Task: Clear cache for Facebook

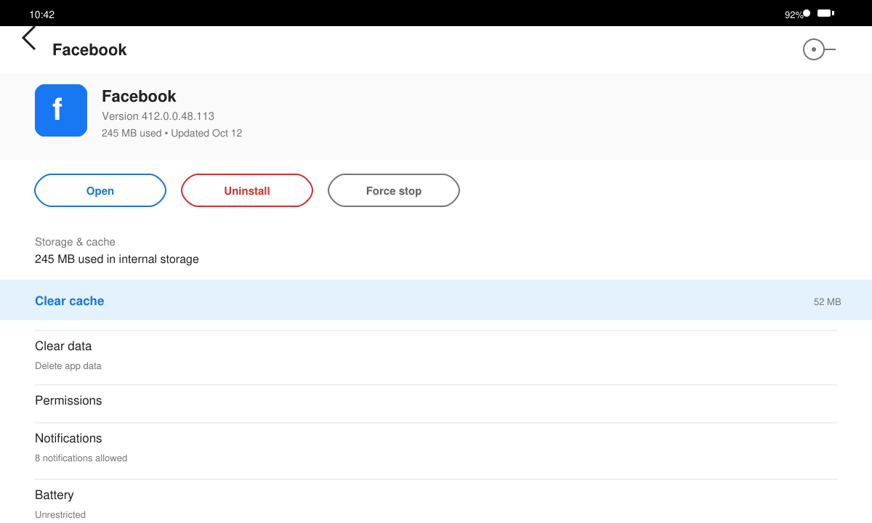Action: point(436,300)
